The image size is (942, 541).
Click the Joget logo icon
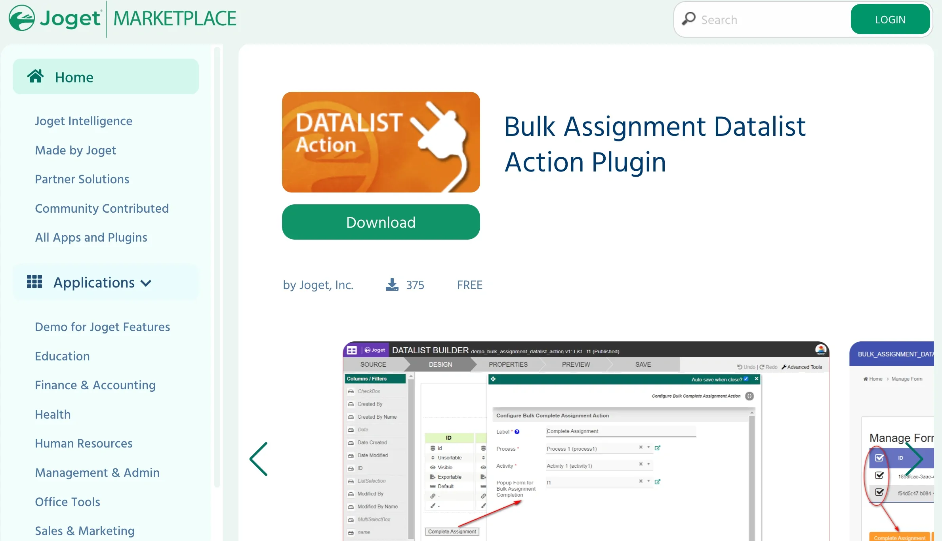(x=22, y=18)
